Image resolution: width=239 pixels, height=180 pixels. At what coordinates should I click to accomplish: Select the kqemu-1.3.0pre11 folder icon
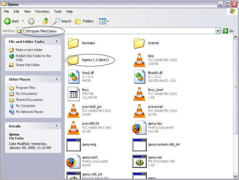pyautogui.click(x=74, y=60)
